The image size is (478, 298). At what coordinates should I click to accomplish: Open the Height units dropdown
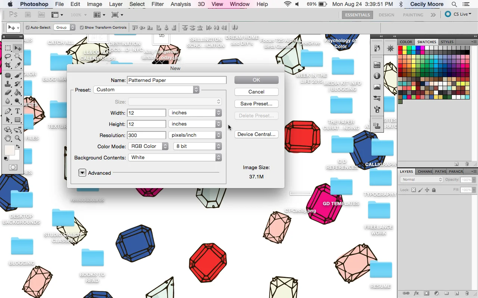[195, 124]
